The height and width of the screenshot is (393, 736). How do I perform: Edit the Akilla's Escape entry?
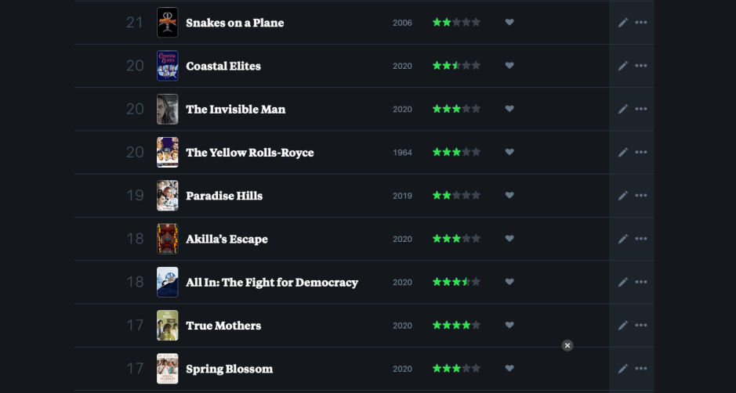tap(623, 239)
